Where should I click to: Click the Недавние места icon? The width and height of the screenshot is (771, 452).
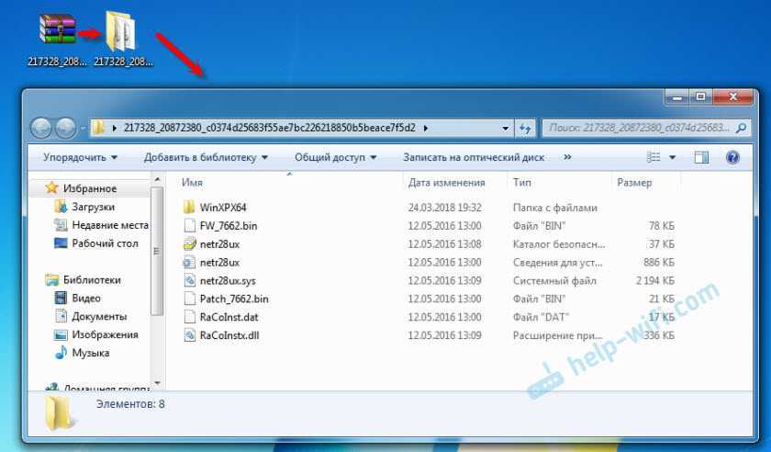[x=61, y=225]
